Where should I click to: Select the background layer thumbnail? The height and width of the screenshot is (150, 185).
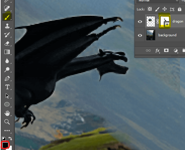pos(151,35)
